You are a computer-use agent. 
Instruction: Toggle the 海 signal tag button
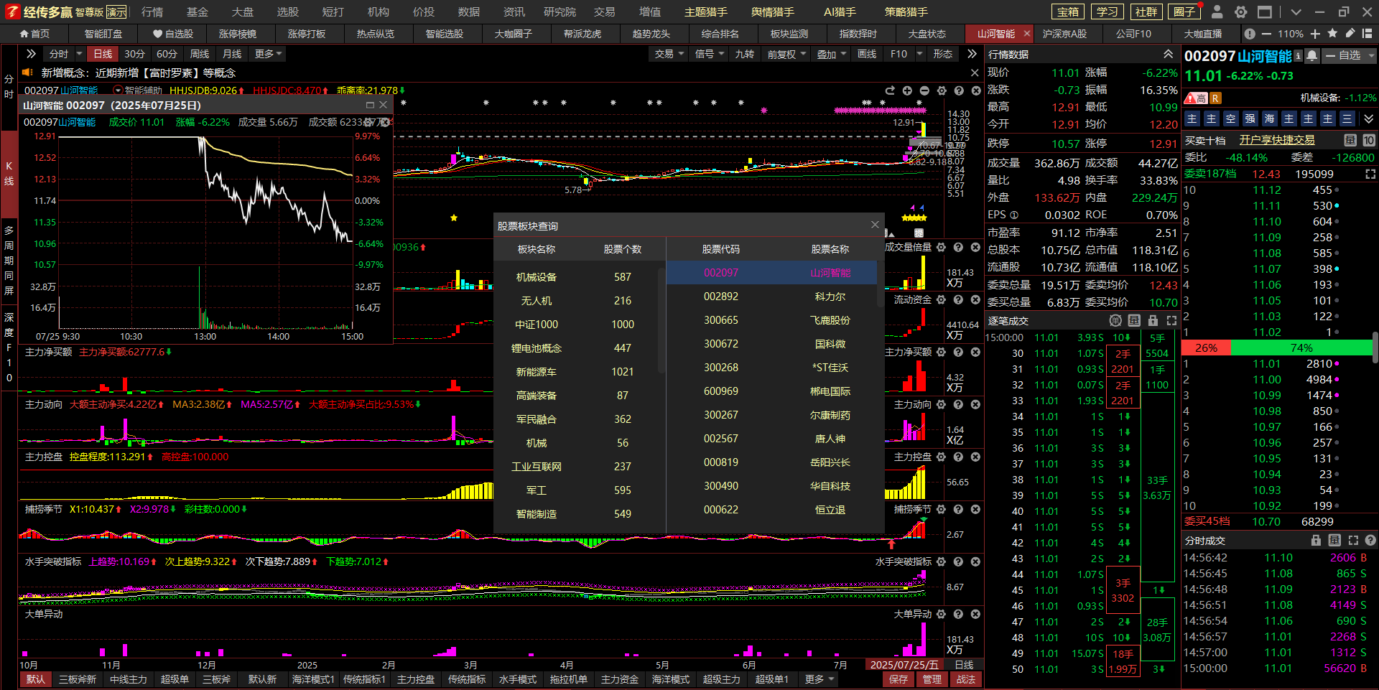[1270, 118]
